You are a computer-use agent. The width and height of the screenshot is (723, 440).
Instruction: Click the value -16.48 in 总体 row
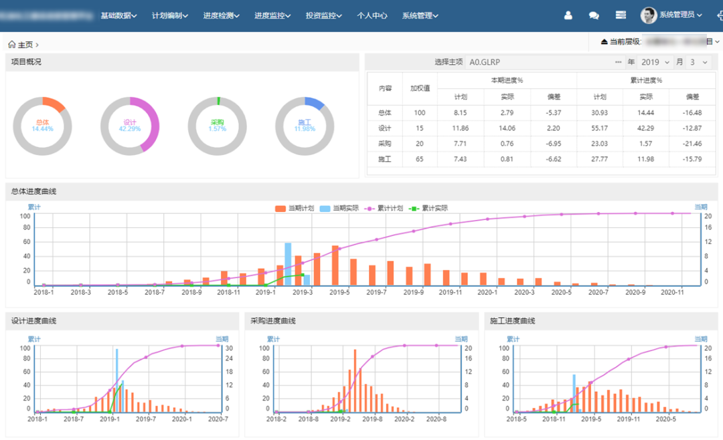[692, 112]
